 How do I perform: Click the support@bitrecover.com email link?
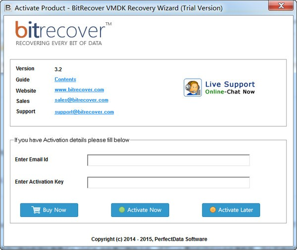click(x=84, y=112)
